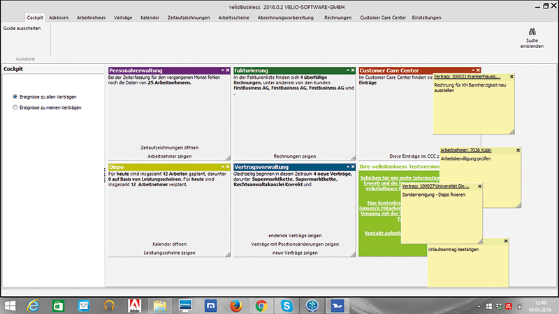
Task: Collapse the Vertragsverwaltung panel with arrow icon
Action: (x=348, y=167)
